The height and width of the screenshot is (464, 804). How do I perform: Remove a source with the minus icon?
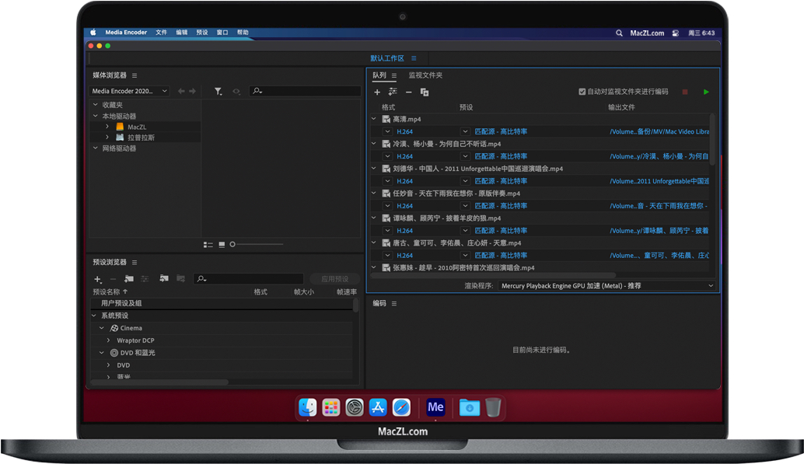click(408, 92)
